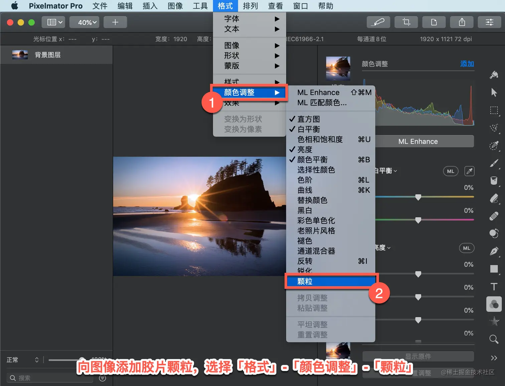505x386 pixels.
Task: Open the Apple menu
Action: (14, 6)
